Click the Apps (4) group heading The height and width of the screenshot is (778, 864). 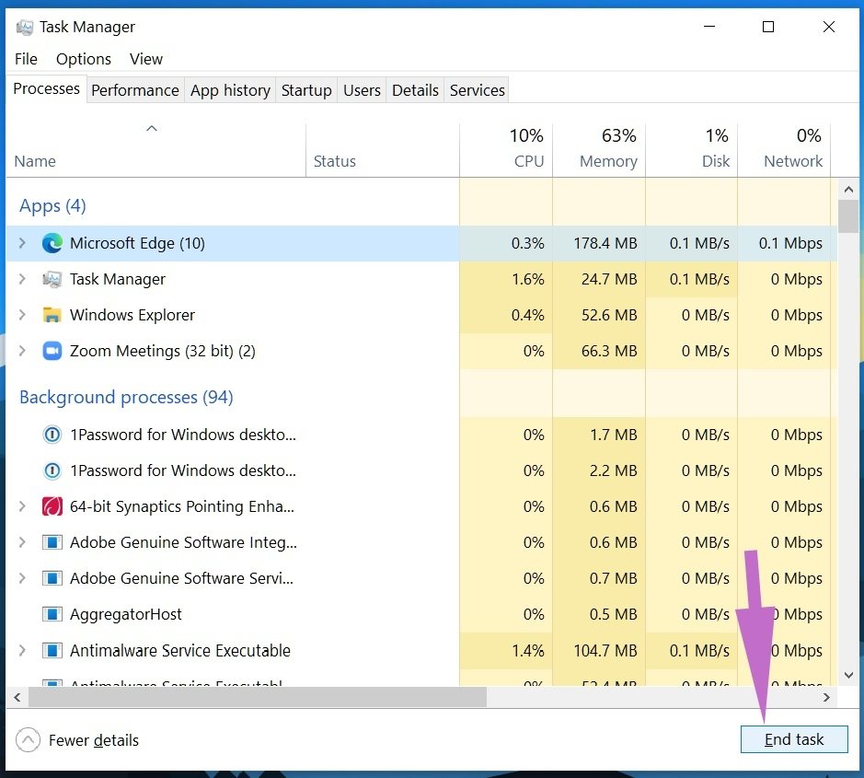click(x=52, y=205)
